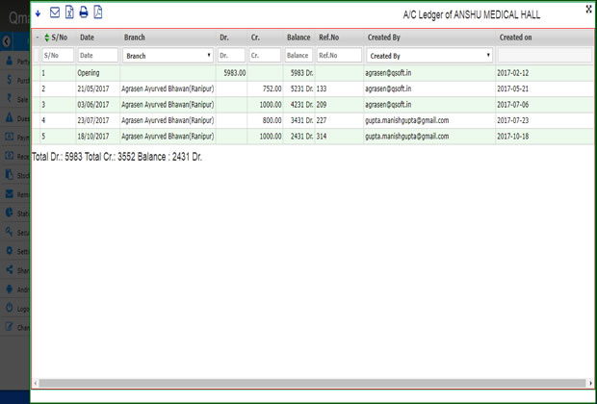
Task: Click horizontal scrollbar right arrow
Action: pyautogui.click(x=590, y=383)
